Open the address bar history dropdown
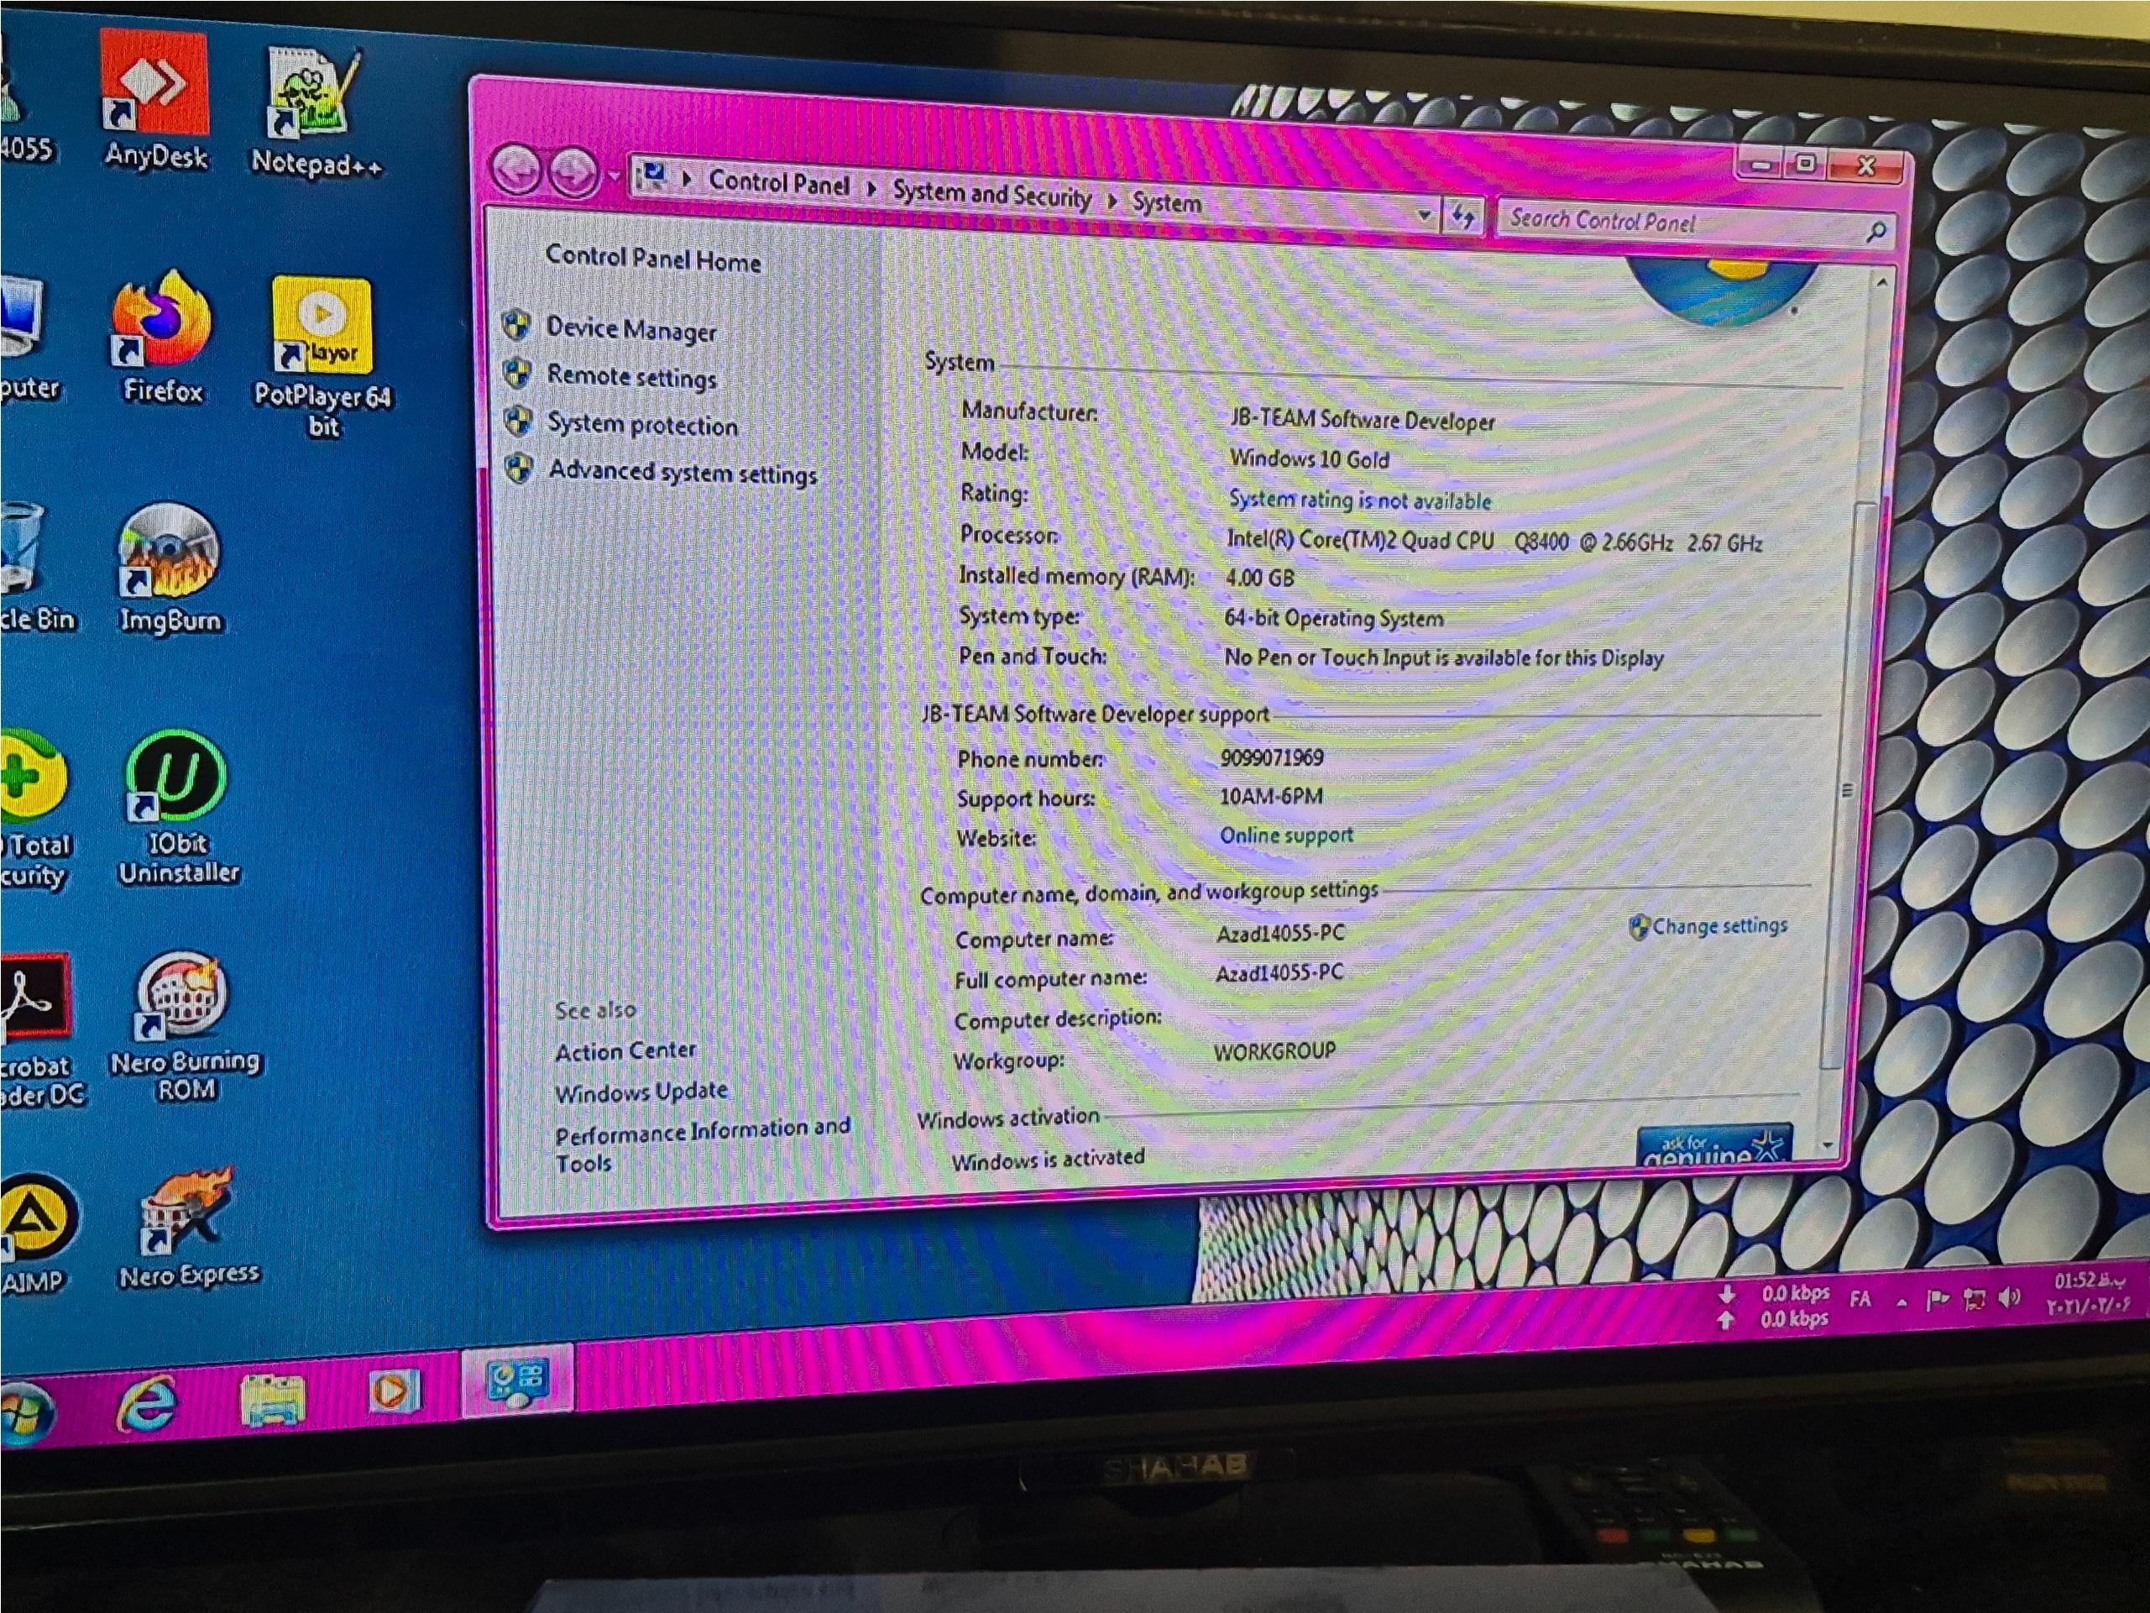The width and height of the screenshot is (2150, 1613). click(1424, 214)
